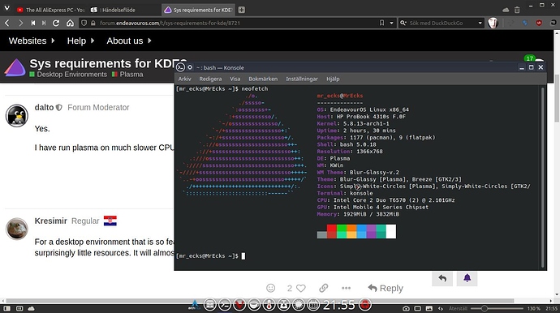Open notification bell for this topic

click(467, 278)
